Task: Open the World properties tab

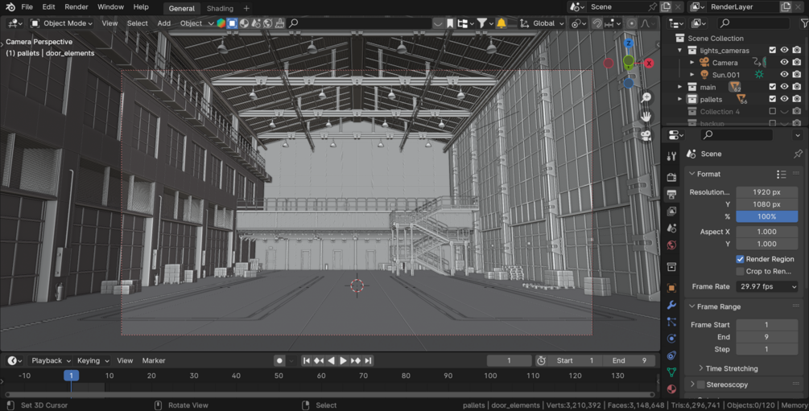Action: (671, 245)
